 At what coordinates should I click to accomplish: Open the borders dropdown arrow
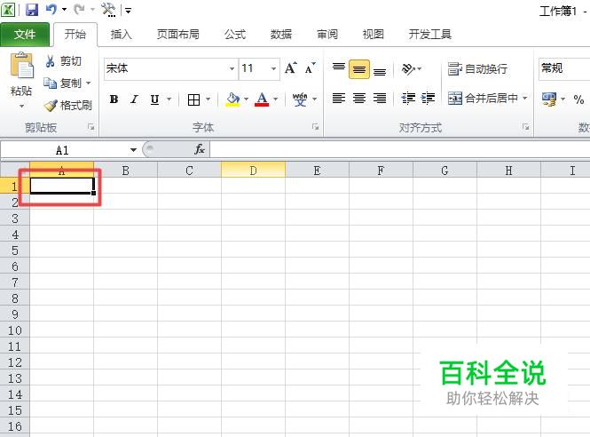coord(208,99)
